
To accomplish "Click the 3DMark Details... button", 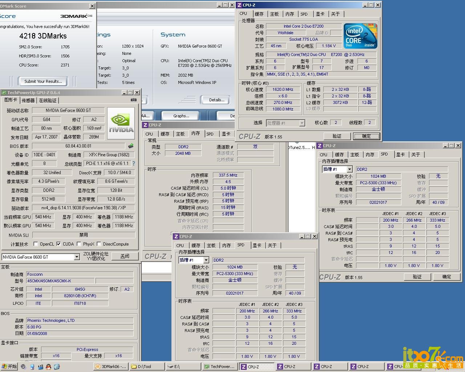I will (x=217, y=100).
